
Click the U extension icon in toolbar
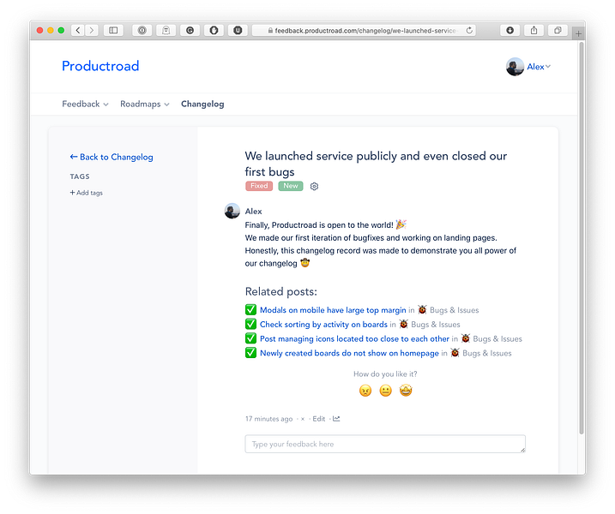click(x=238, y=30)
